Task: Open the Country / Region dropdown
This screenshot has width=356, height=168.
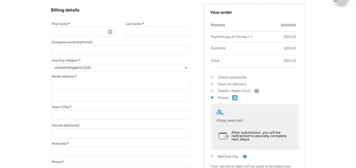Action: point(121,68)
